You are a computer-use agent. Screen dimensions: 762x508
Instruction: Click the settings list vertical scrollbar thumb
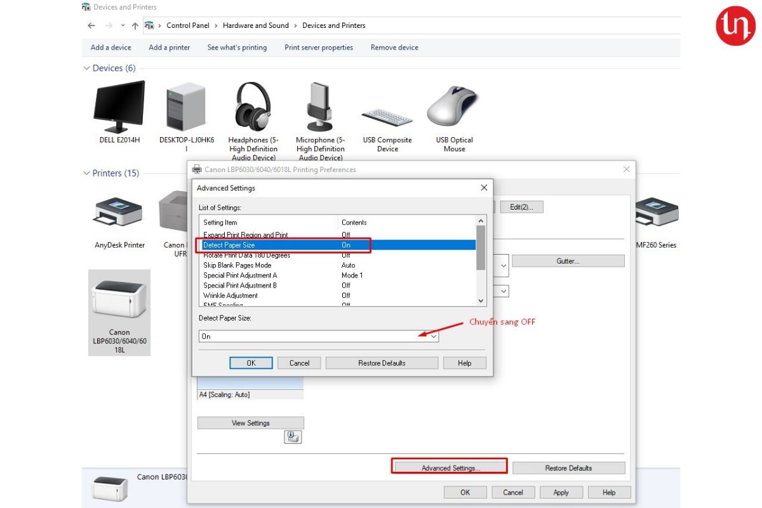point(481,247)
